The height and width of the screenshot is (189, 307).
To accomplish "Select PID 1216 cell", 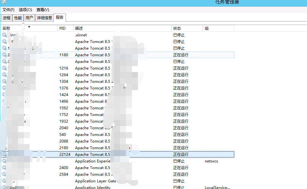I will tap(64, 68).
